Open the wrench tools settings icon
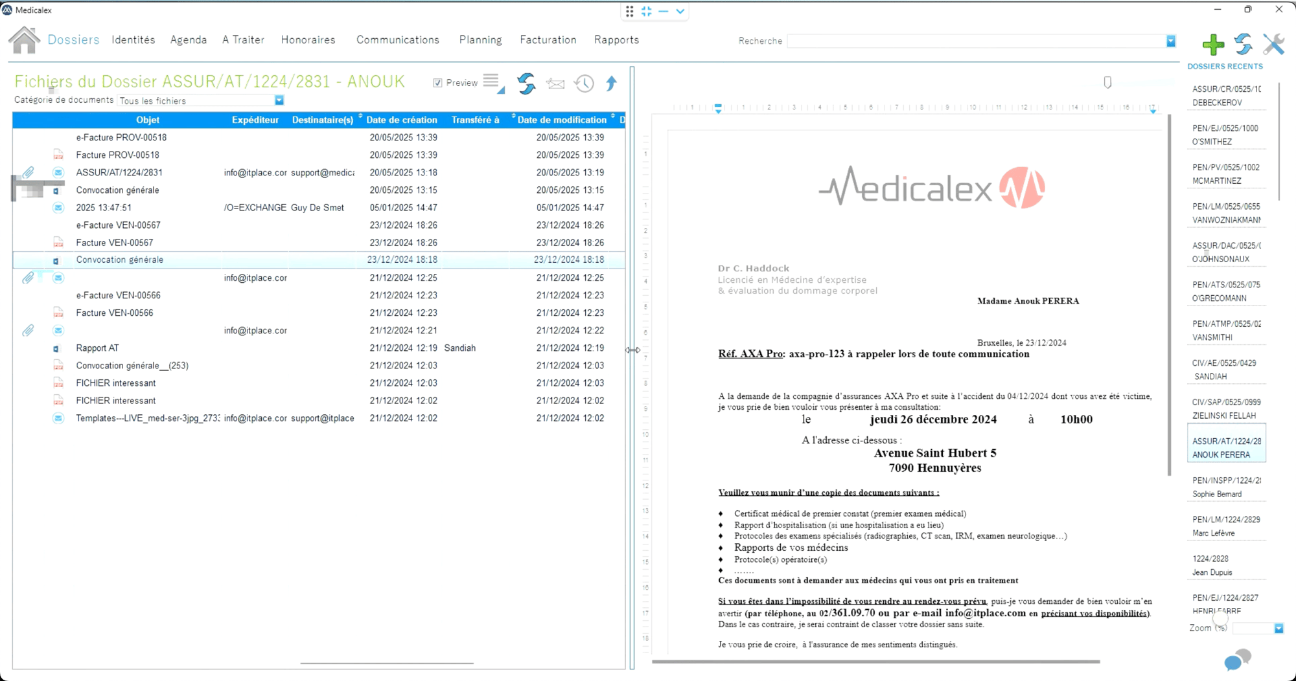The width and height of the screenshot is (1296, 681). (1273, 44)
